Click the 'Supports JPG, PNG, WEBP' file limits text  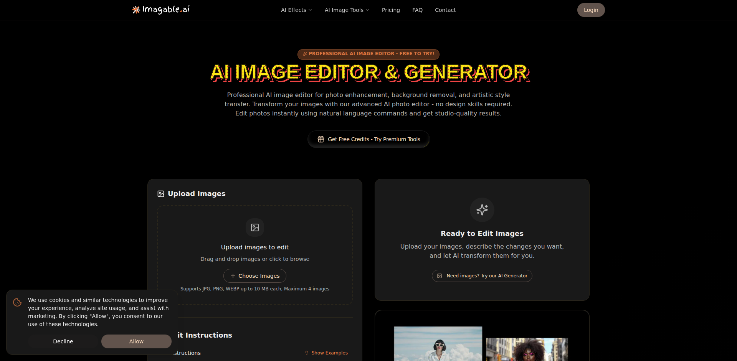pyautogui.click(x=255, y=289)
